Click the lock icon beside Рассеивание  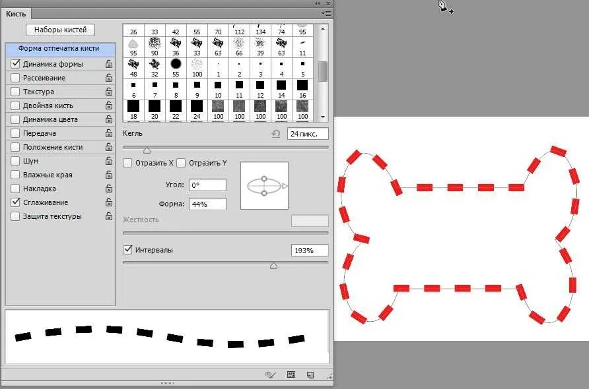pos(109,78)
